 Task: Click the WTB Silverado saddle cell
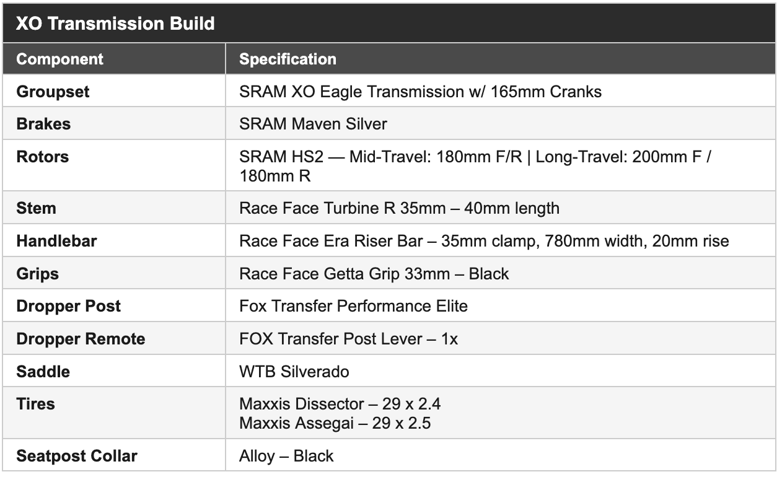click(x=294, y=372)
